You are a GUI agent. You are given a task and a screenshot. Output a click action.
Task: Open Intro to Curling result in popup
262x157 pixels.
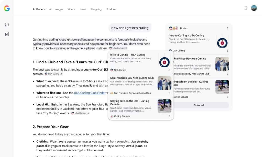[x=128, y=55]
